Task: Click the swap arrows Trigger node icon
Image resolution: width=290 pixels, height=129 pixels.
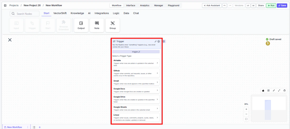Action: click(x=114, y=41)
